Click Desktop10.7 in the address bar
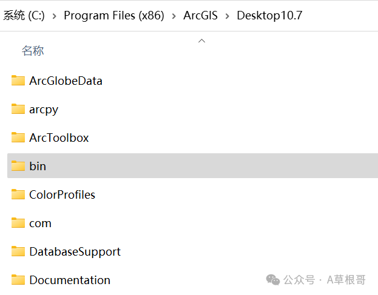The image size is (378, 295). coord(269,16)
